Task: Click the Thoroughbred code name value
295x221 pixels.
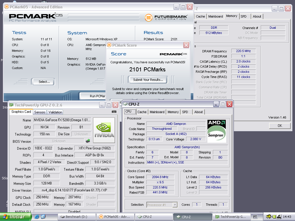Action: pos(162,129)
